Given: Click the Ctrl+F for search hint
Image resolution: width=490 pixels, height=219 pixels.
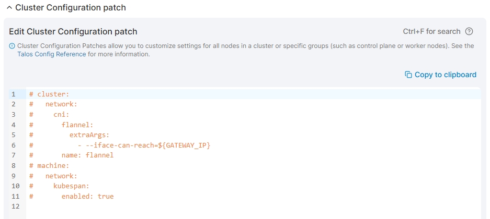Looking at the screenshot, I should pos(431,32).
